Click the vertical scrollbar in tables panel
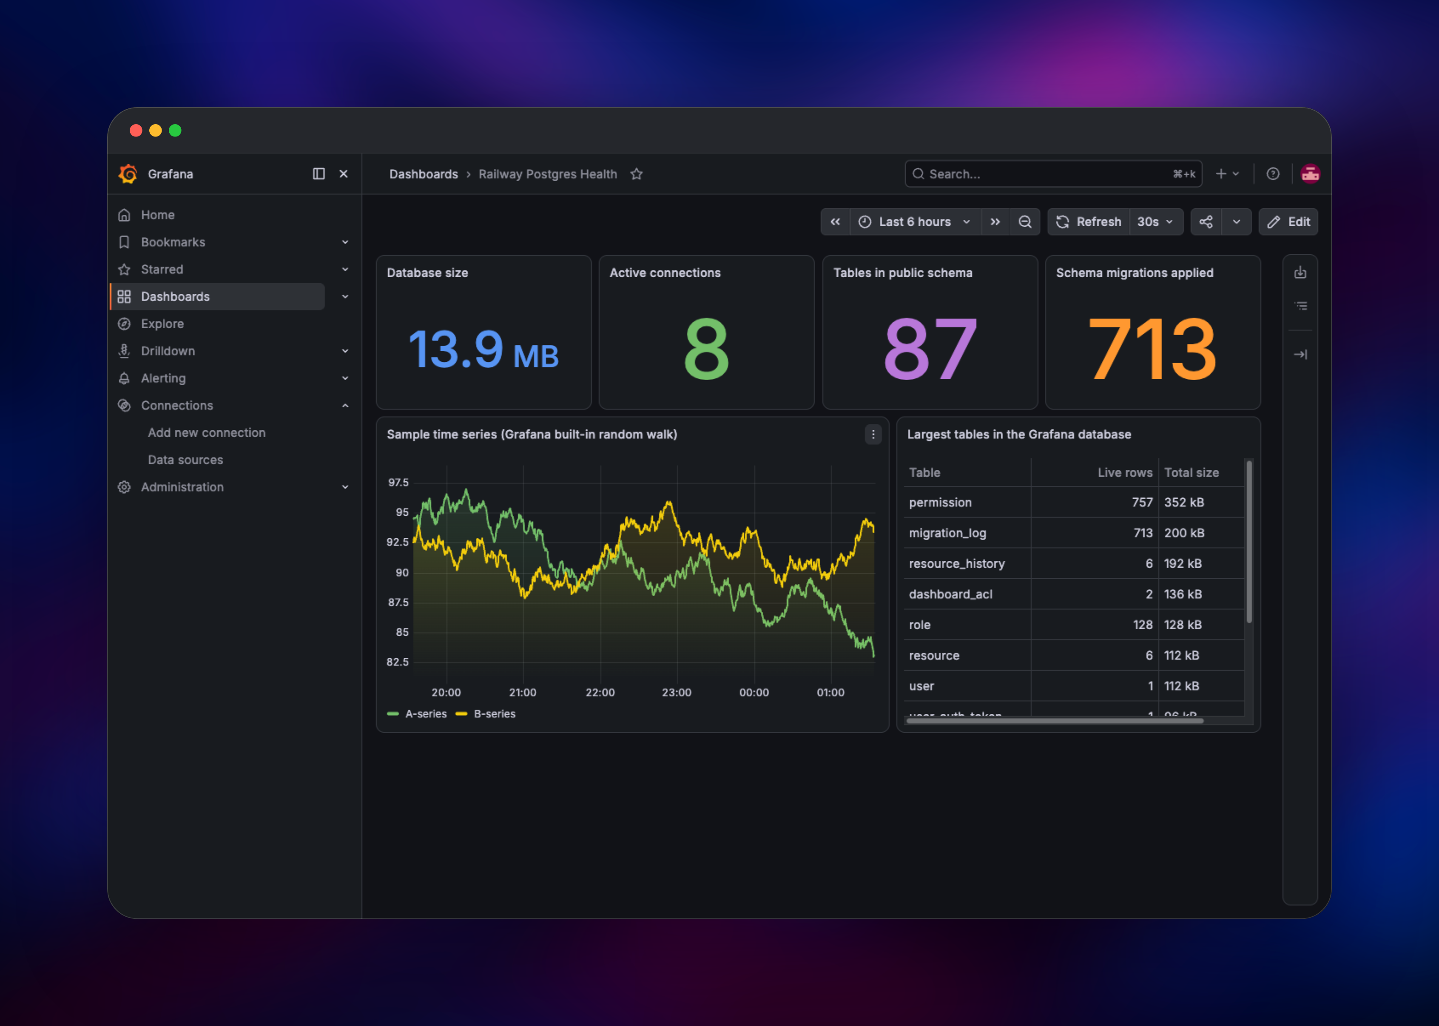1439x1026 pixels. (1249, 542)
